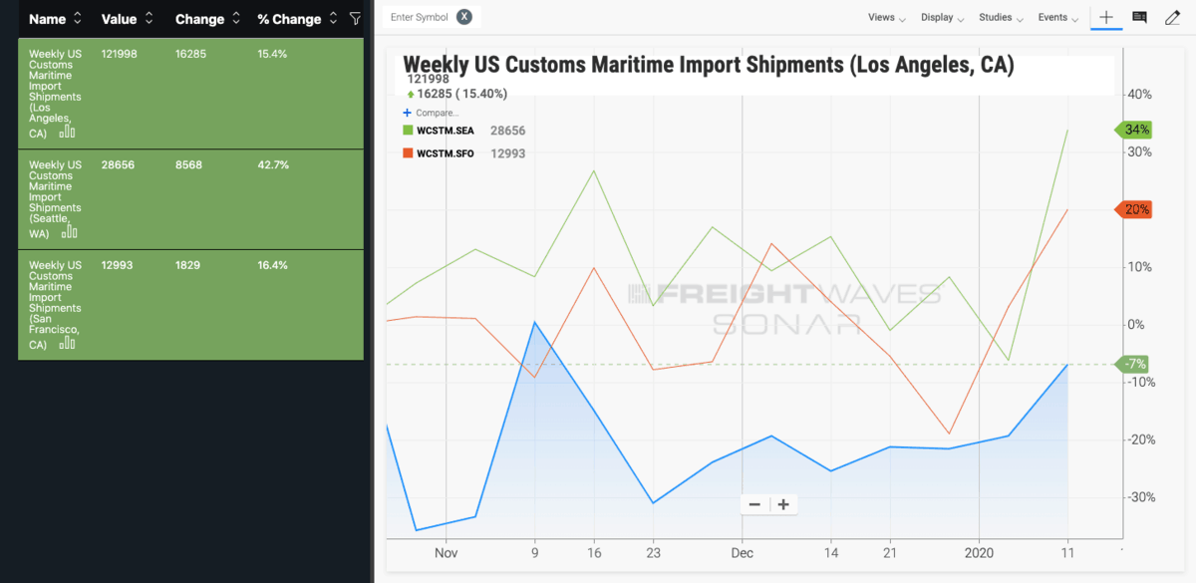Open the chart comment annotation icon
This screenshot has height=583, width=1196.
(x=1140, y=18)
